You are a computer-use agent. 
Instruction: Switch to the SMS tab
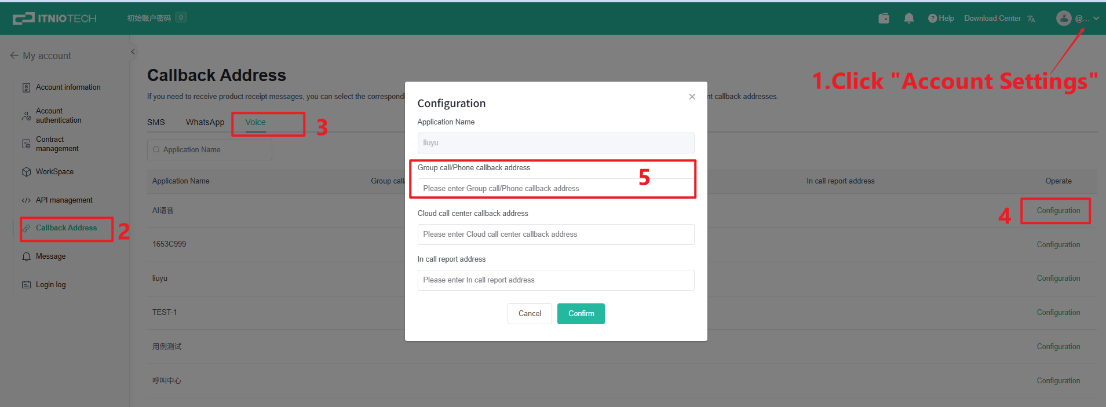pyautogui.click(x=156, y=122)
